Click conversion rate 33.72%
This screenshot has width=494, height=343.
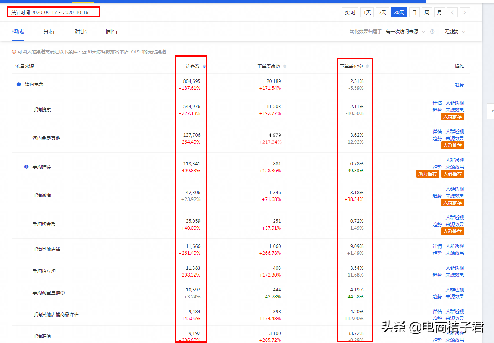(x=356, y=333)
